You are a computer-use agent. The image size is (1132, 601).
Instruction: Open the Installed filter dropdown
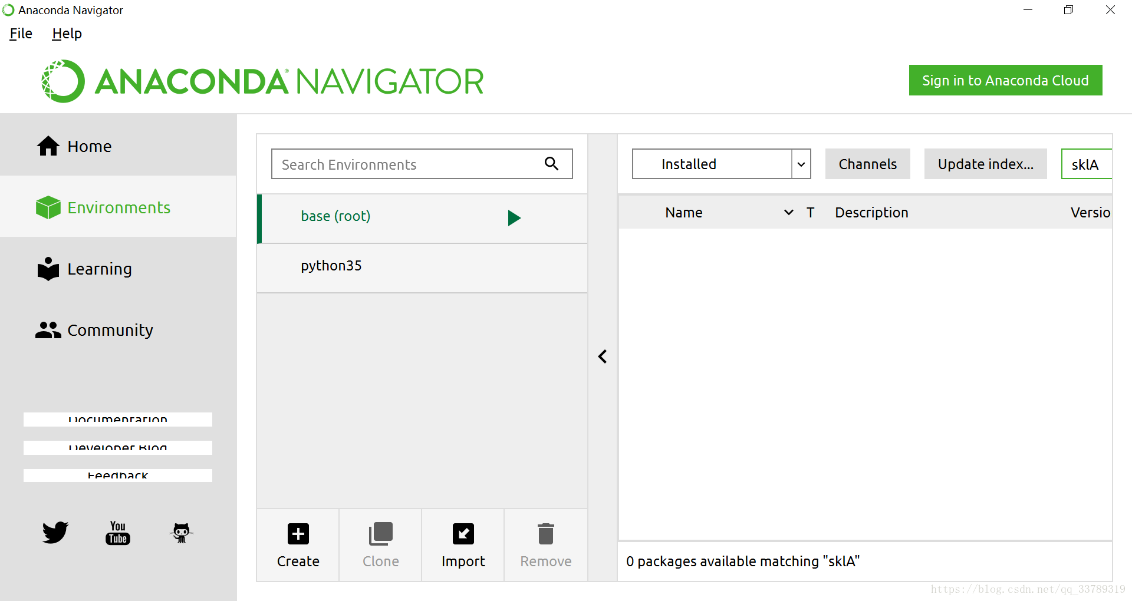(722, 164)
